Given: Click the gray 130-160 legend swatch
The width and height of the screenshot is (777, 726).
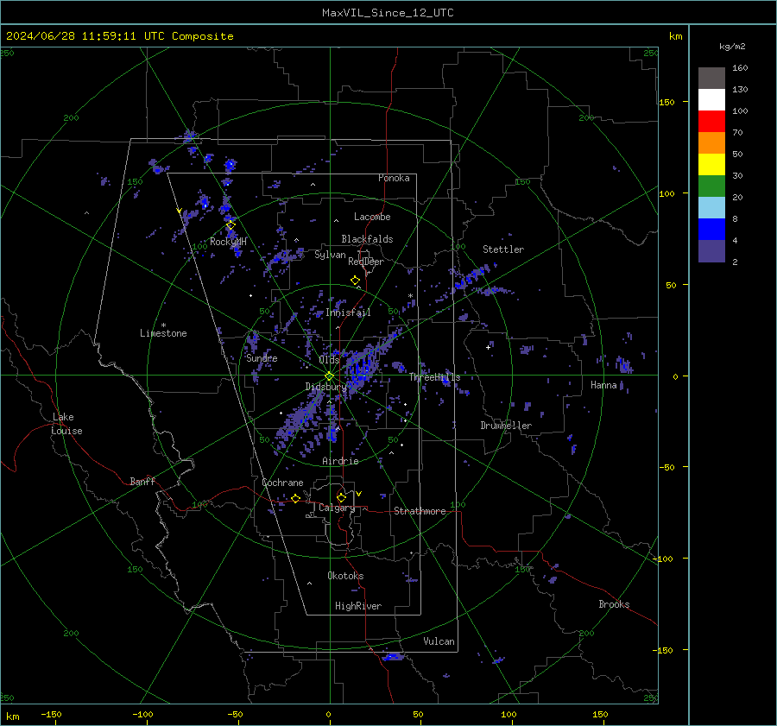Looking at the screenshot, I should click(711, 79).
